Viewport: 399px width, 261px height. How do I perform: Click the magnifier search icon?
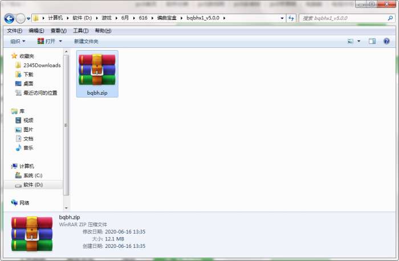coord(390,18)
